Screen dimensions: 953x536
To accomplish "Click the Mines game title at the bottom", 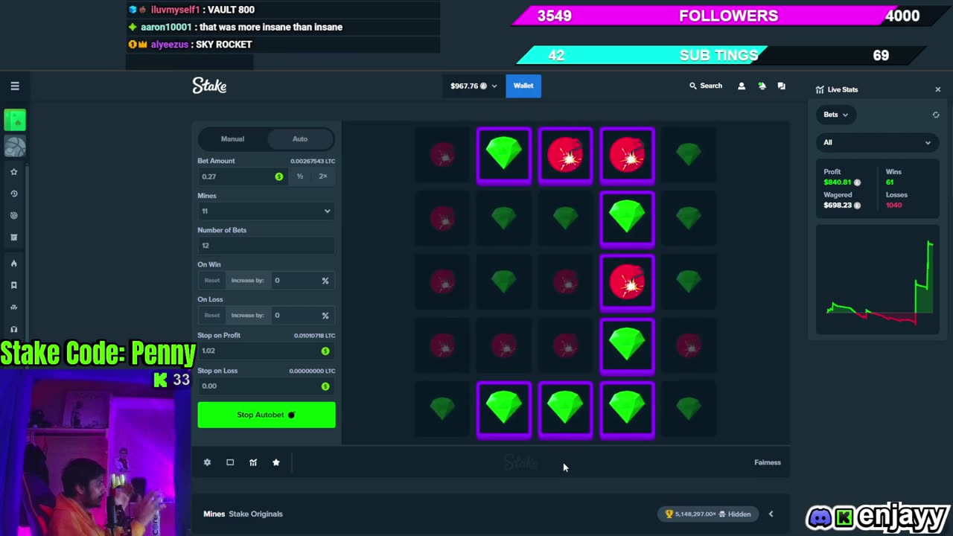I will tap(214, 514).
